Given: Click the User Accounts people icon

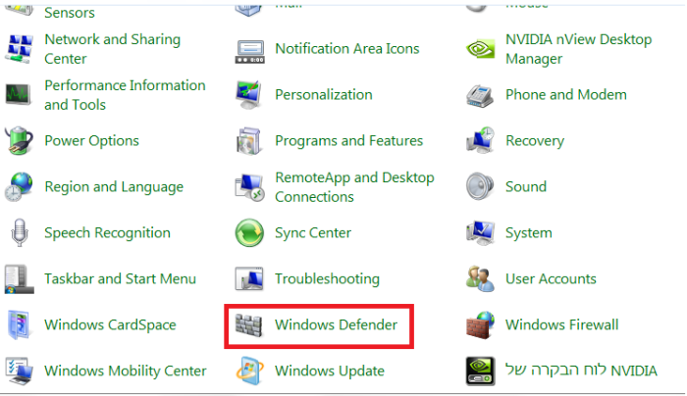Looking at the screenshot, I should click(480, 278).
